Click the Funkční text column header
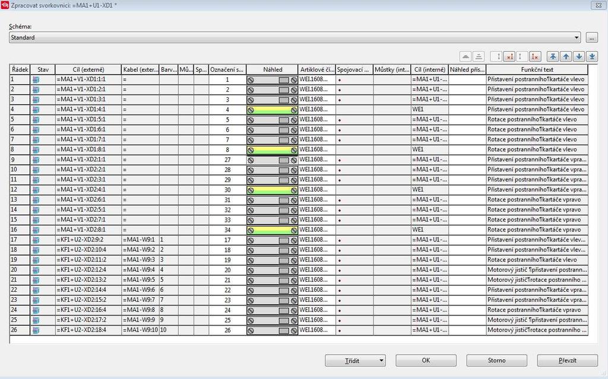Viewport: 608px width, 379px height. pyautogui.click(x=537, y=70)
